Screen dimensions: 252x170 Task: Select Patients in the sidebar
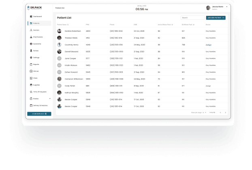pos(40,24)
